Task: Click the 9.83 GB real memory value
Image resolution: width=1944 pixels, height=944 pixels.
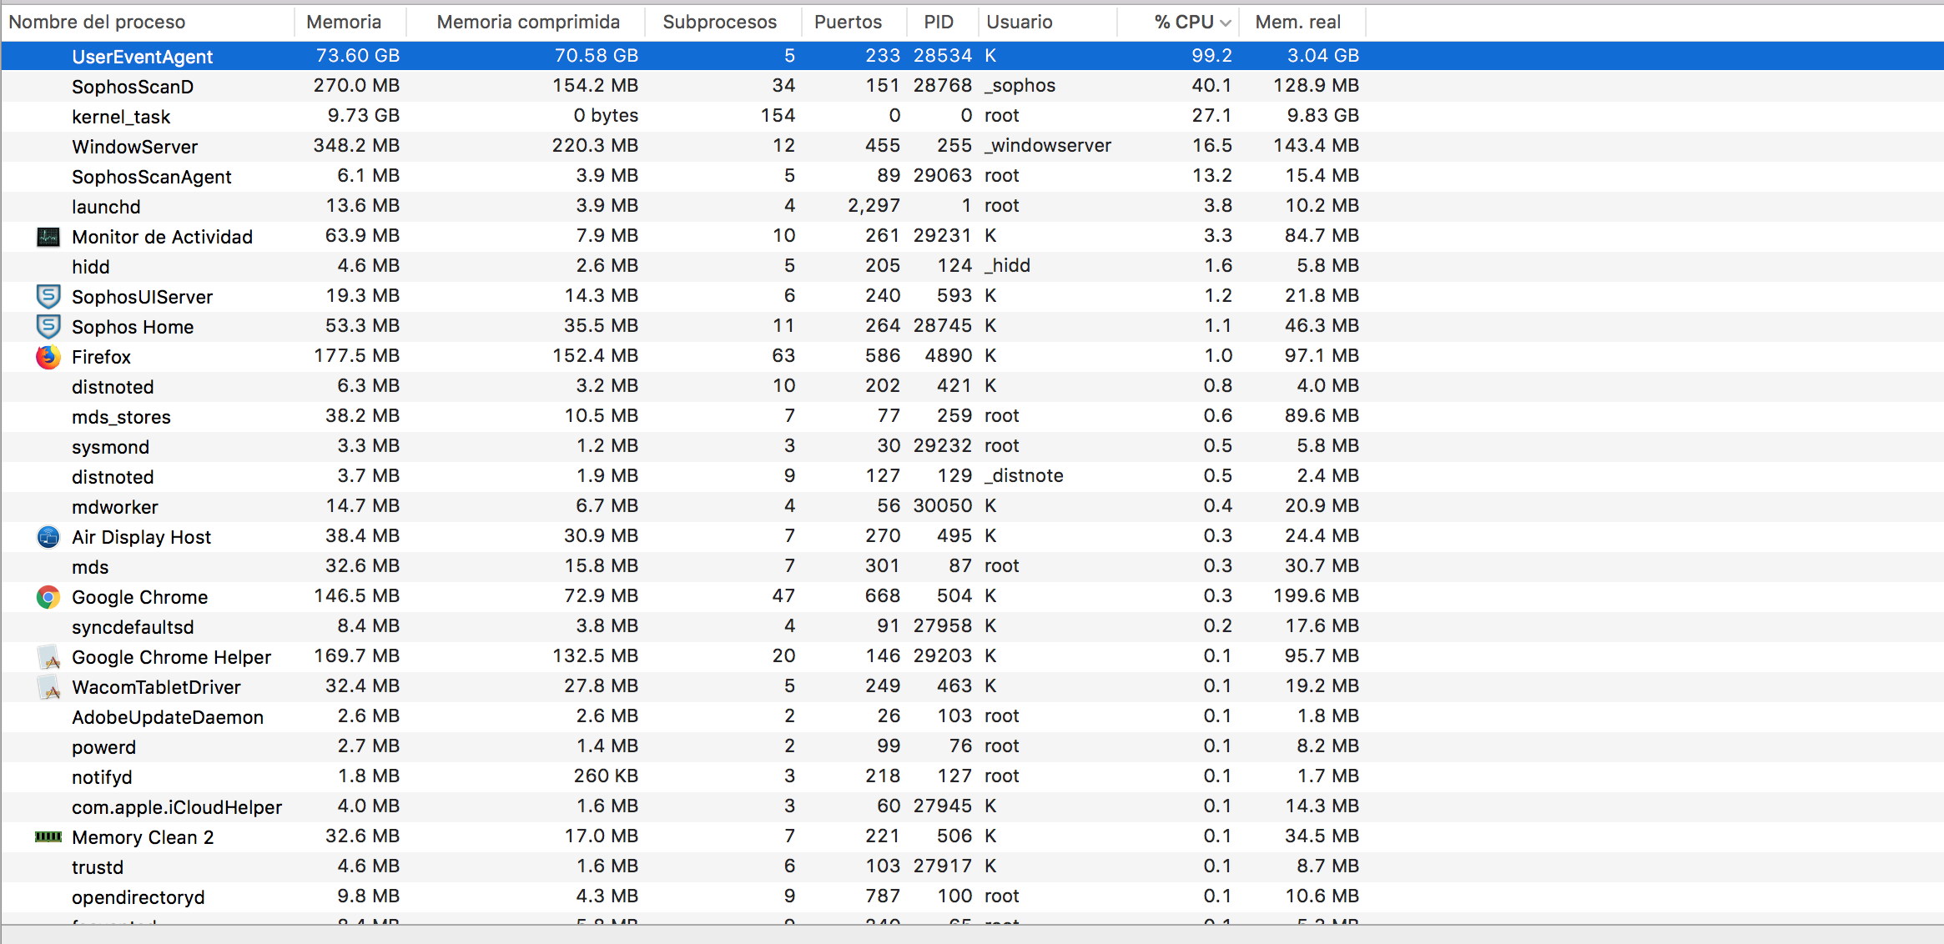Action: (1322, 115)
